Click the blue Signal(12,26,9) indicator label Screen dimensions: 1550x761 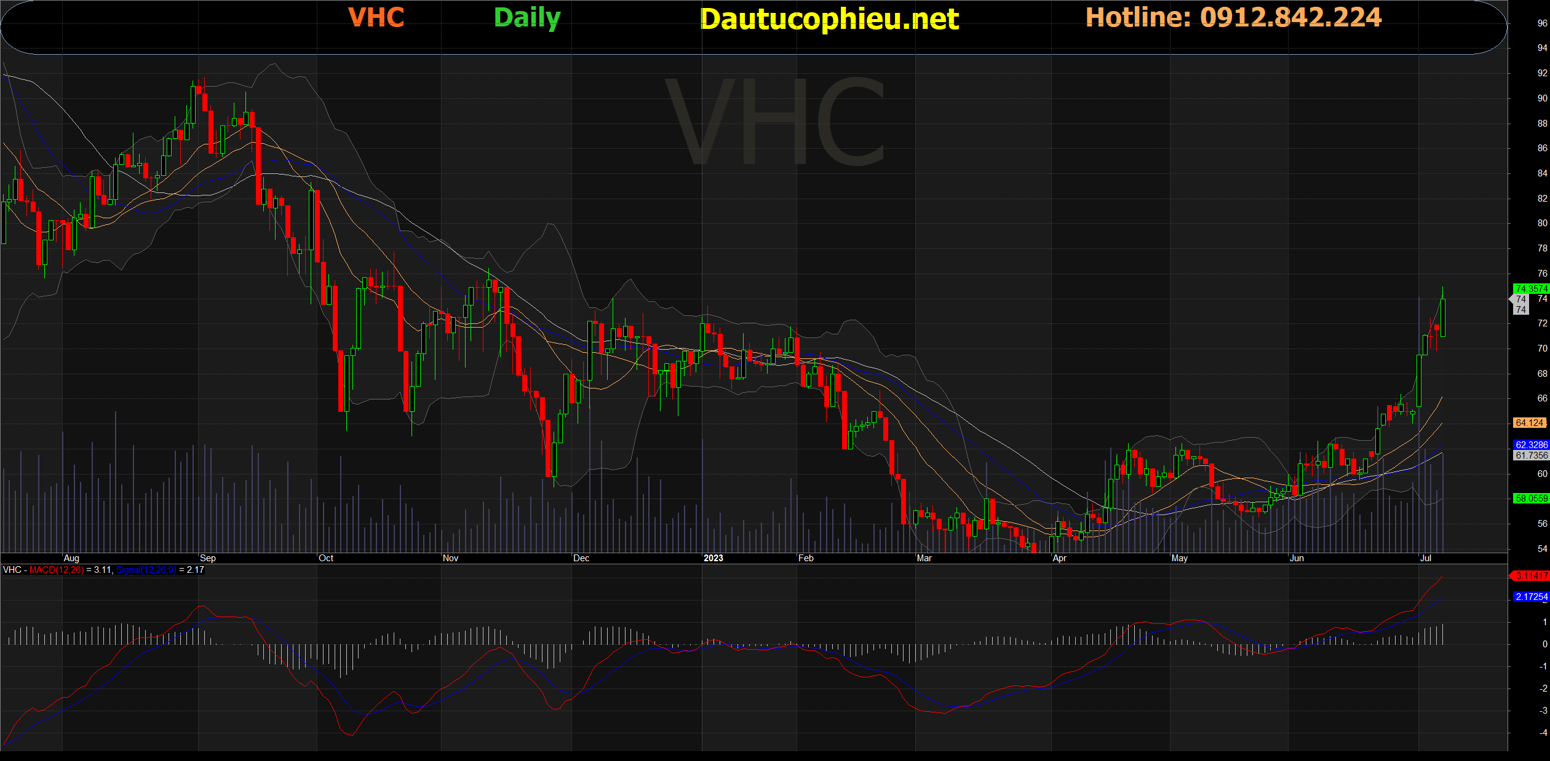pyautogui.click(x=146, y=570)
